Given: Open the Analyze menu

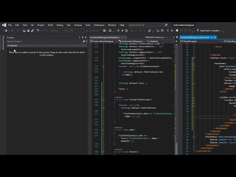Looking at the screenshot, I should pyautogui.click(x=78, y=25).
